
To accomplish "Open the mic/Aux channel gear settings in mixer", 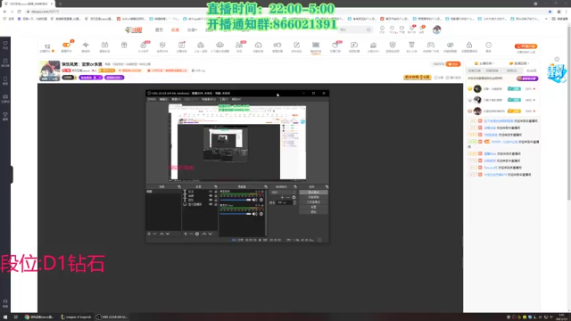I will [261, 214].
